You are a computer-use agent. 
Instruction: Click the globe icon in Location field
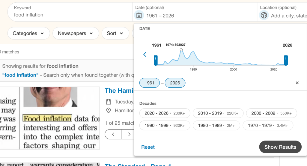(x=264, y=15)
